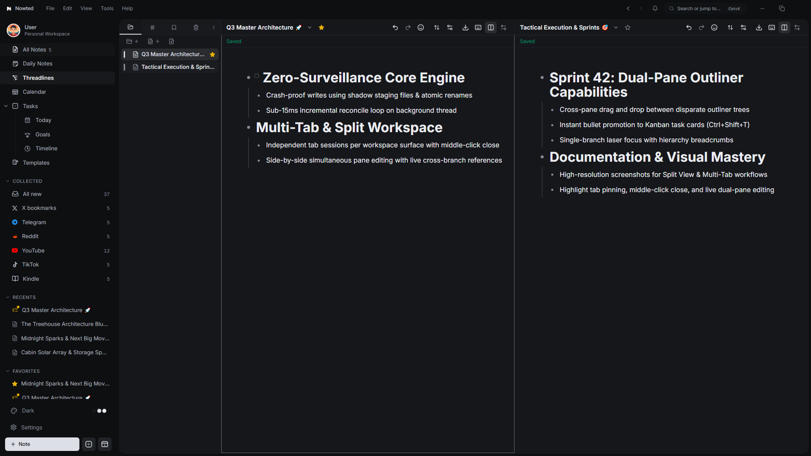The height and width of the screenshot is (456, 811).
Task: Collapse the note list panel arrow
Action: (x=214, y=27)
